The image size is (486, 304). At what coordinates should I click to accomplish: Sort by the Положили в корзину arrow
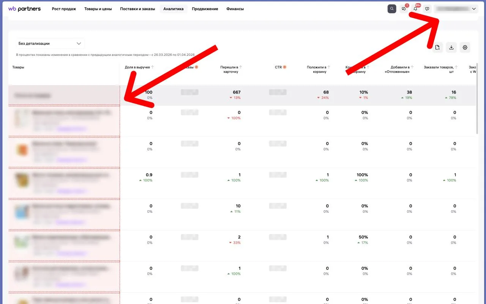coord(329,67)
